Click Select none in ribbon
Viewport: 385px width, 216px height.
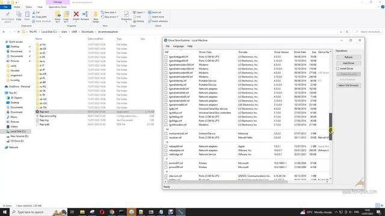coord(156,17)
